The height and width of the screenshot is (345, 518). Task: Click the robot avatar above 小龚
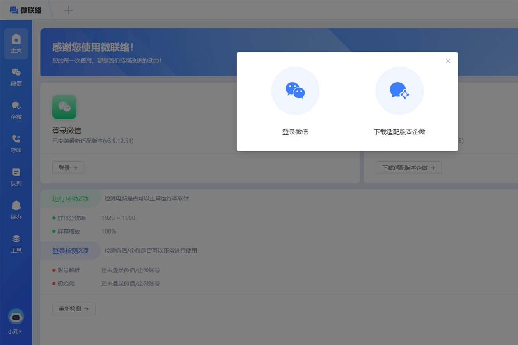[16, 317]
